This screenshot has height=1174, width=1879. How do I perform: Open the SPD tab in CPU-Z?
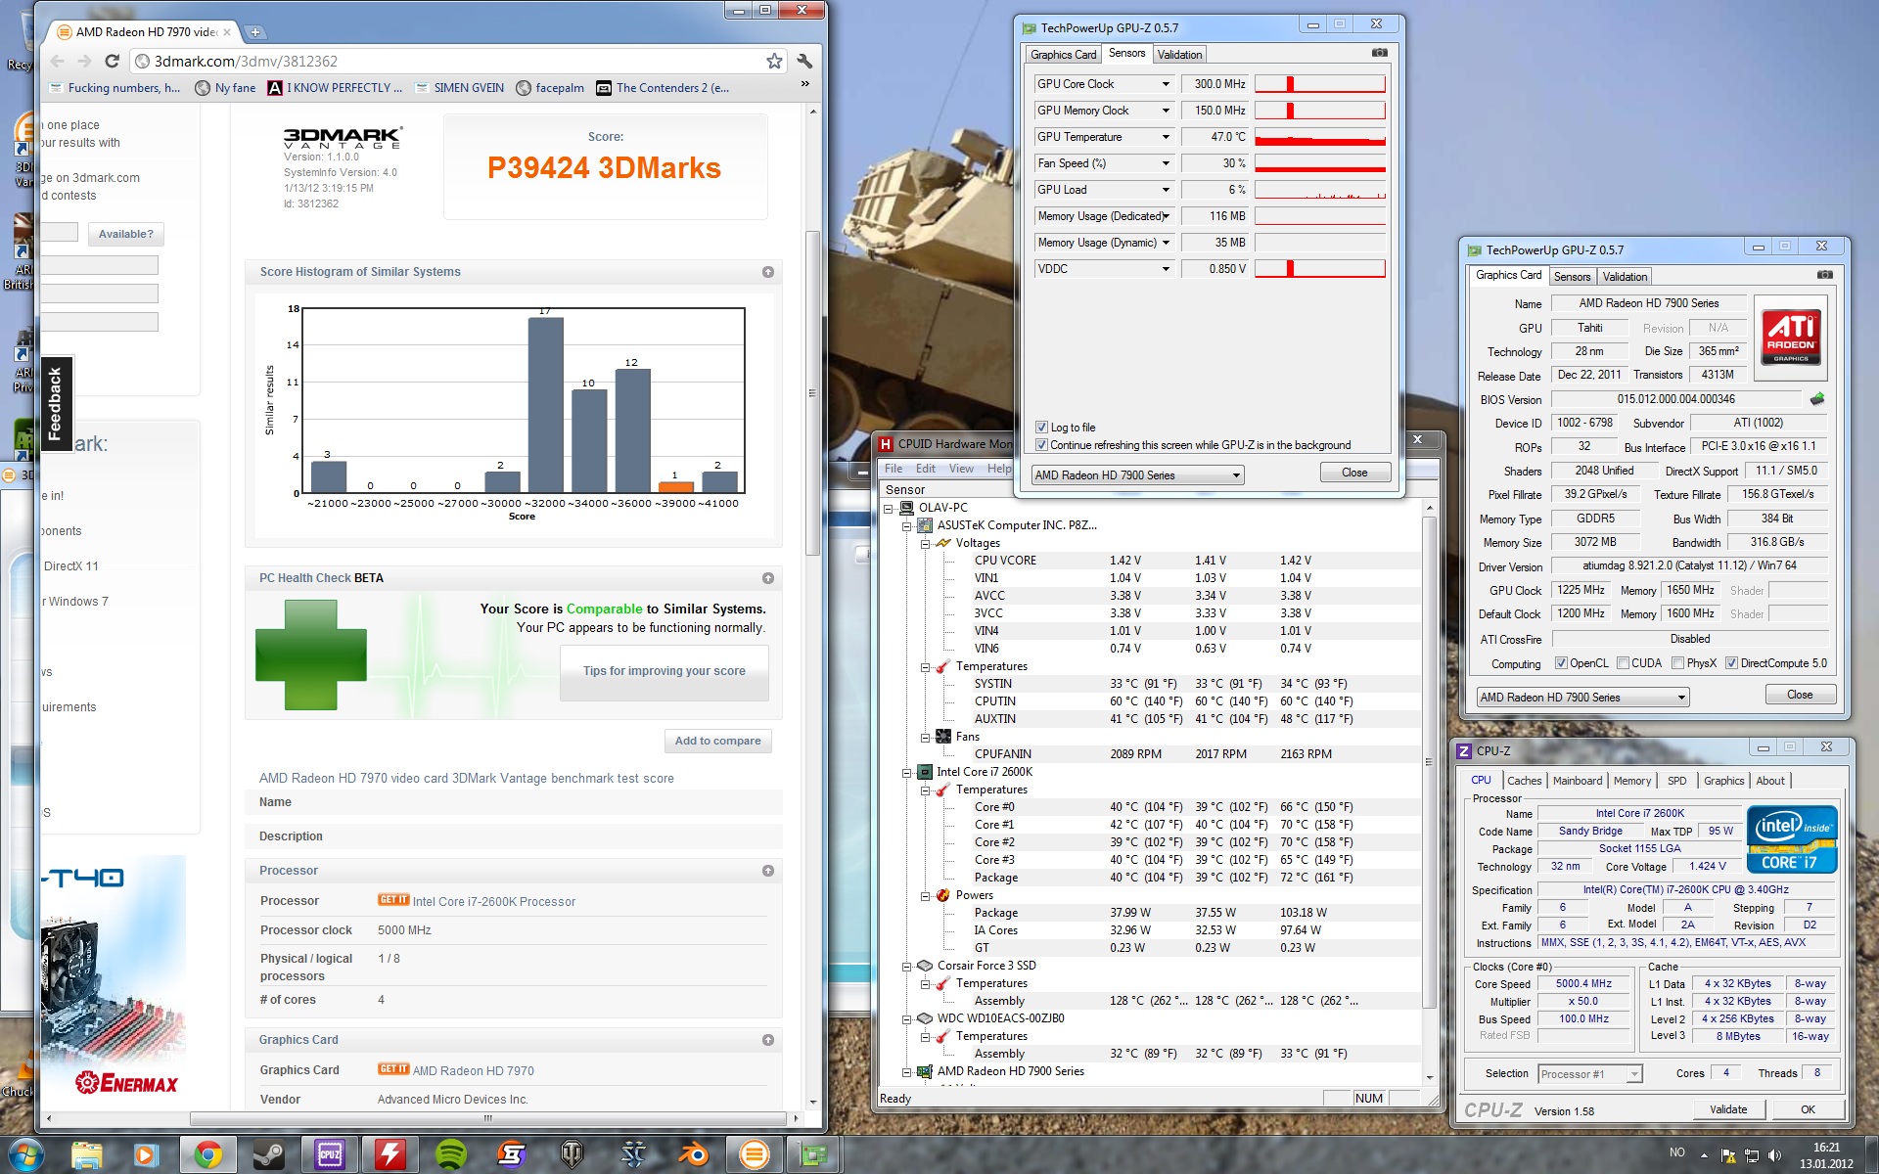point(1676,781)
